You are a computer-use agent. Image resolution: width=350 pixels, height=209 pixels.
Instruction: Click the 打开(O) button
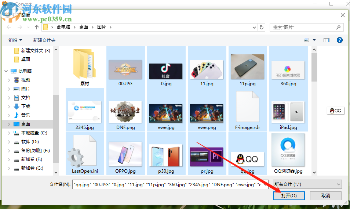pos(289,195)
